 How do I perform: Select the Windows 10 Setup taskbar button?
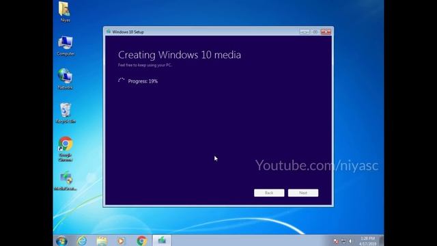[162, 241]
